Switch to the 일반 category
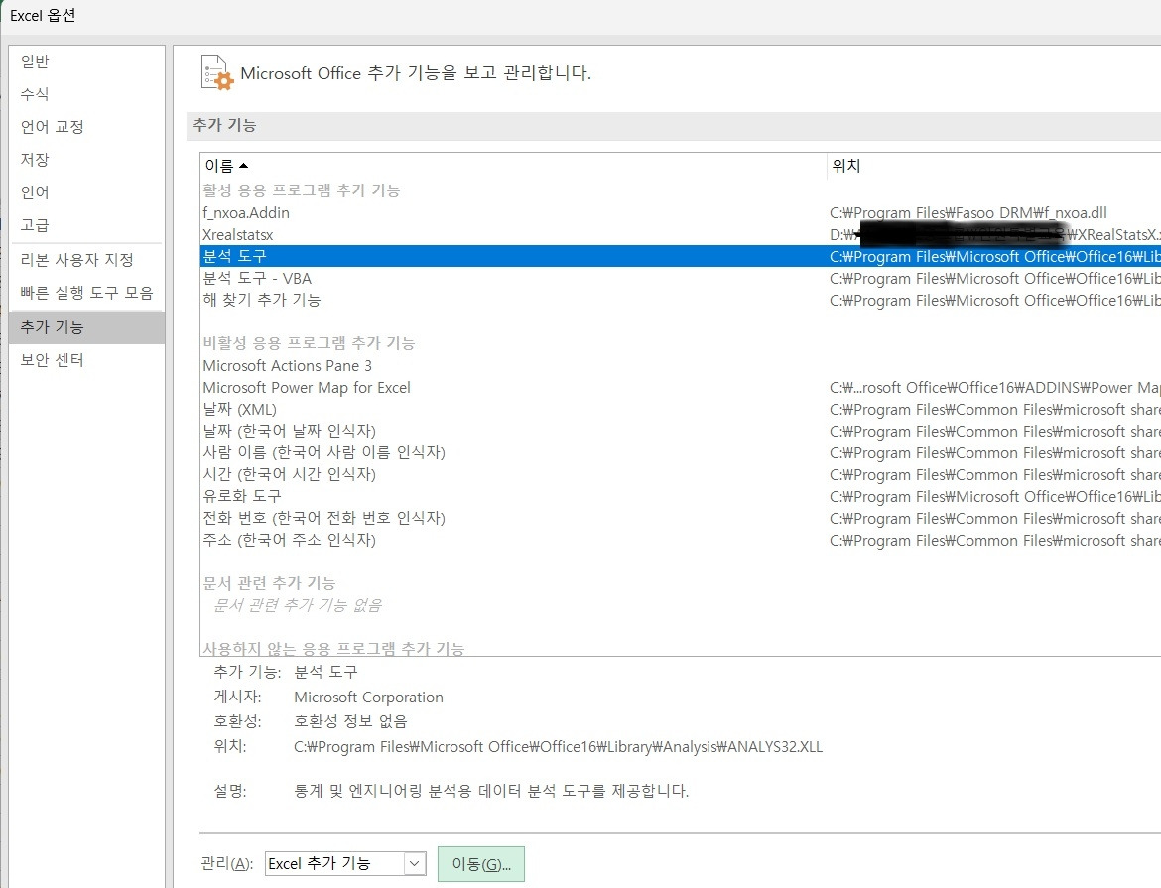1161x888 pixels. [x=34, y=61]
